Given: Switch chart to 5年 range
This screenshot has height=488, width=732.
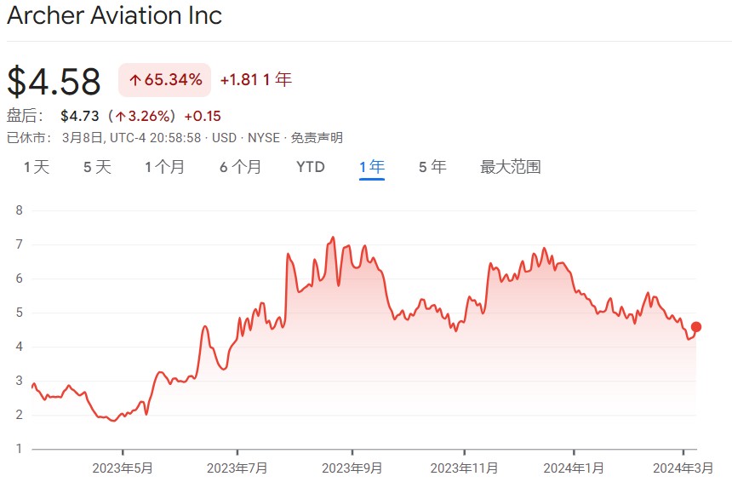Looking at the screenshot, I should click(432, 167).
